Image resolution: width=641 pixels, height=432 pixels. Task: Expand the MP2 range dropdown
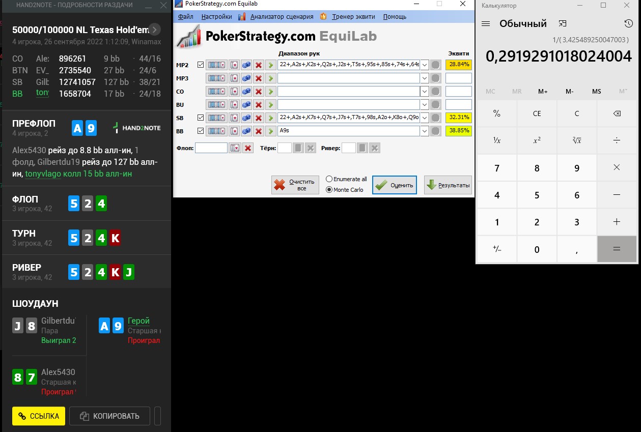click(x=424, y=65)
